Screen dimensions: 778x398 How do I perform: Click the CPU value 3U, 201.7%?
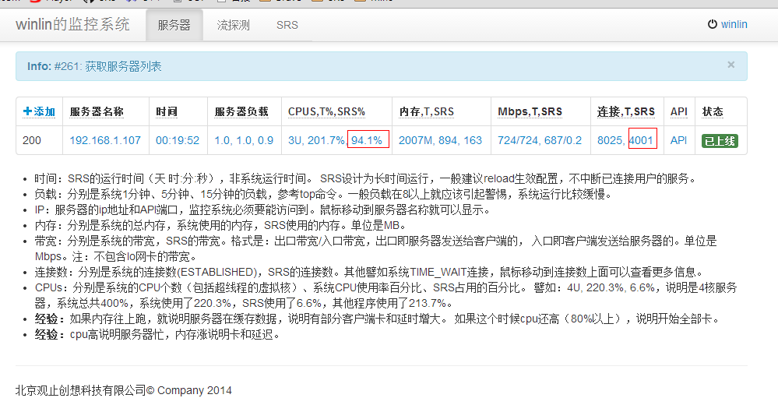pyautogui.click(x=316, y=140)
